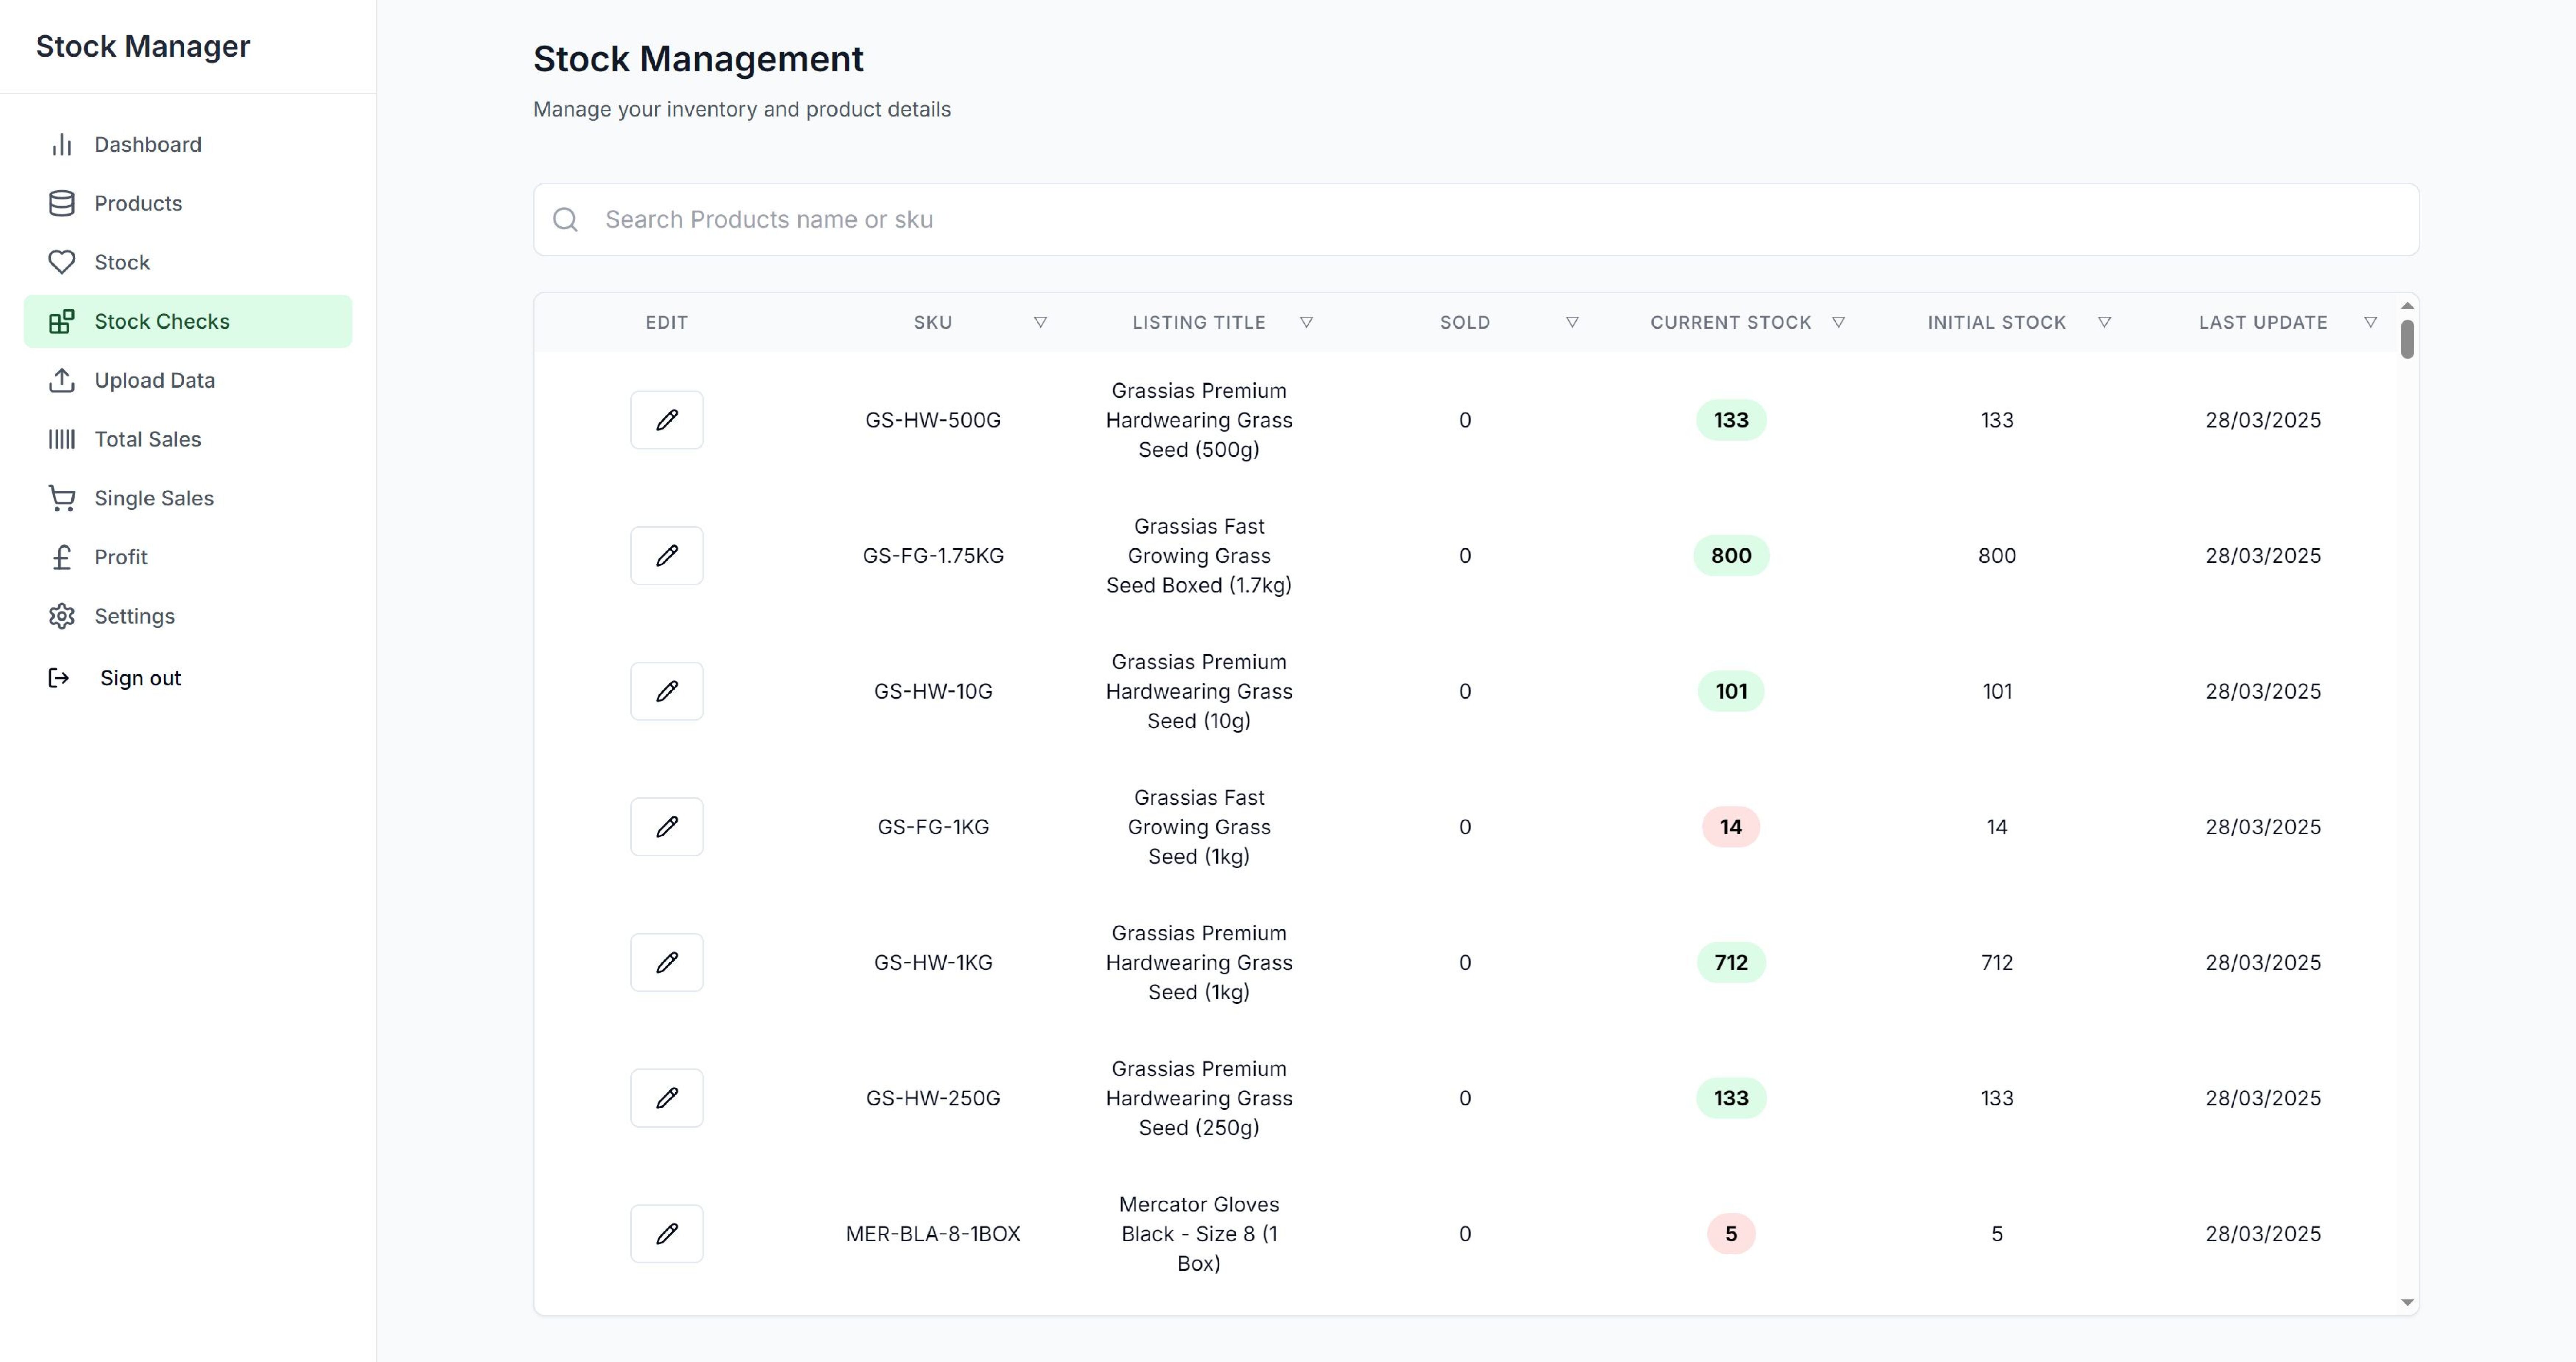Click the Mercator Gloves Black listing title
This screenshot has width=2576, height=1362.
click(x=1199, y=1234)
